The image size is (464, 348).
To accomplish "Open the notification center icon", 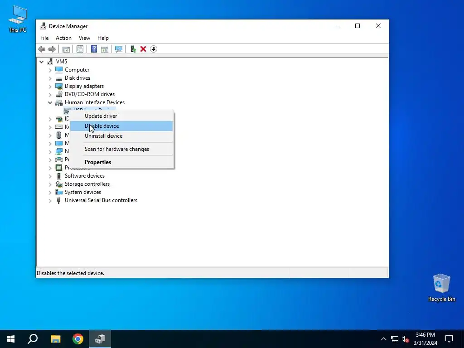I will [449, 339].
